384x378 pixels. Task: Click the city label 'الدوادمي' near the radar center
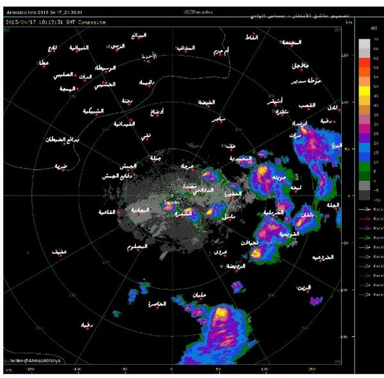click(x=203, y=190)
